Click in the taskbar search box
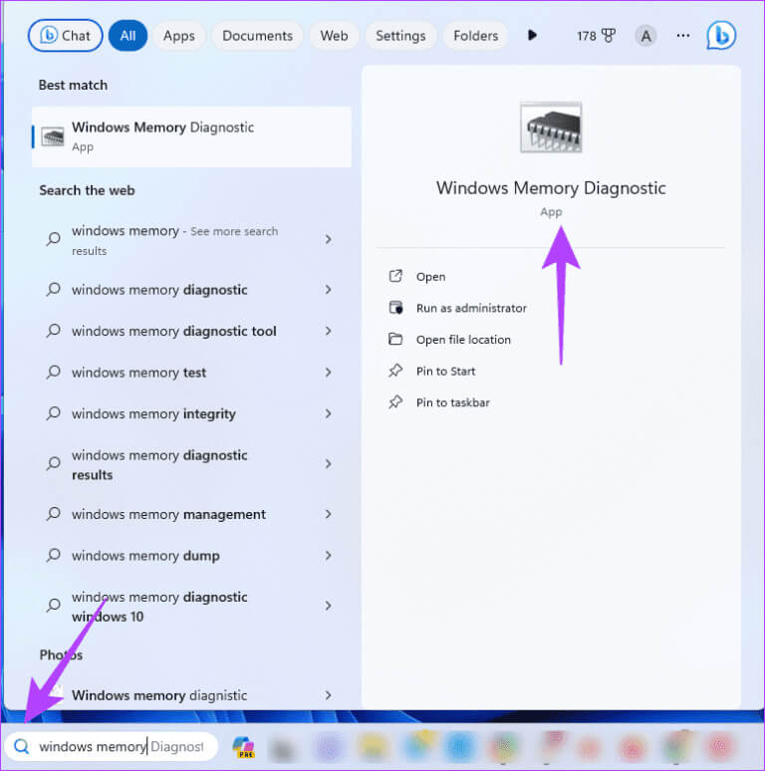The width and height of the screenshot is (765, 771). point(112,746)
